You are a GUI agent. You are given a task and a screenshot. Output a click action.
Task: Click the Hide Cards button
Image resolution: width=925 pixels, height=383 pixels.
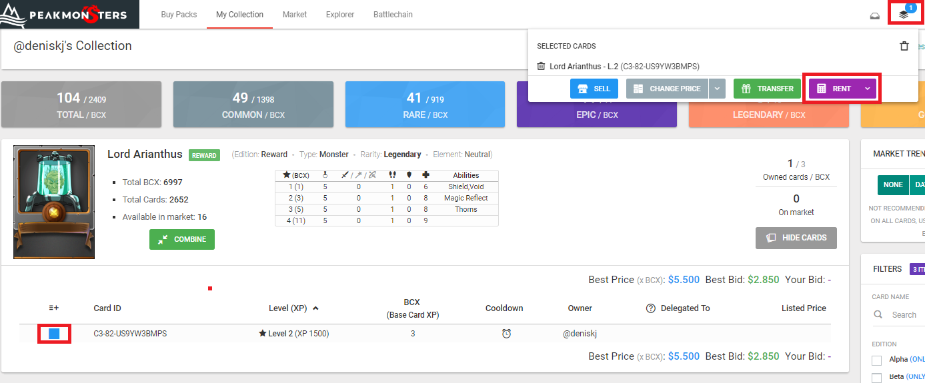796,238
